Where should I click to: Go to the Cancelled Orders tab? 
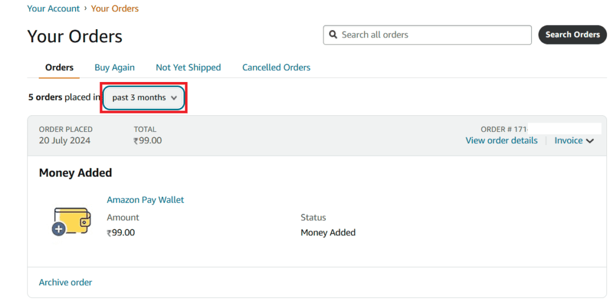[x=276, y=68]
